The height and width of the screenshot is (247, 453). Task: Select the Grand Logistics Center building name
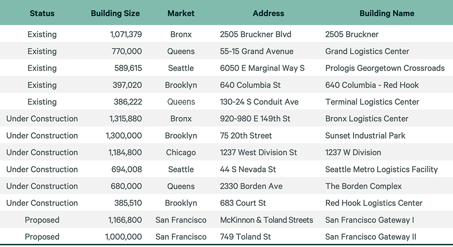coord(367,51)
